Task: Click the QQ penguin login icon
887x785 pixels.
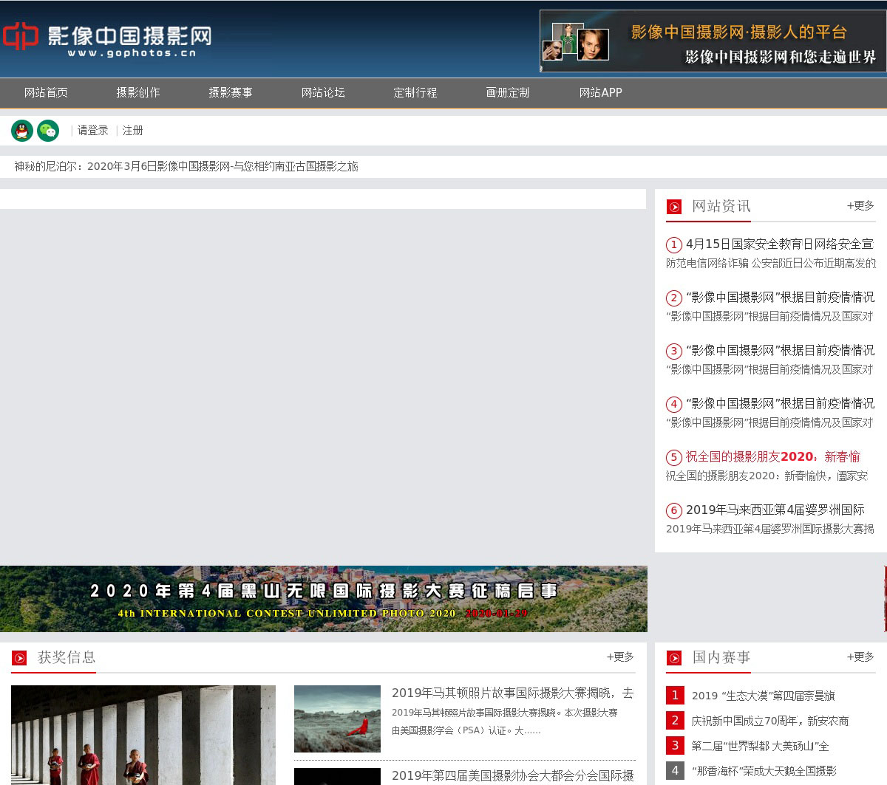Action: click(22, 131)
